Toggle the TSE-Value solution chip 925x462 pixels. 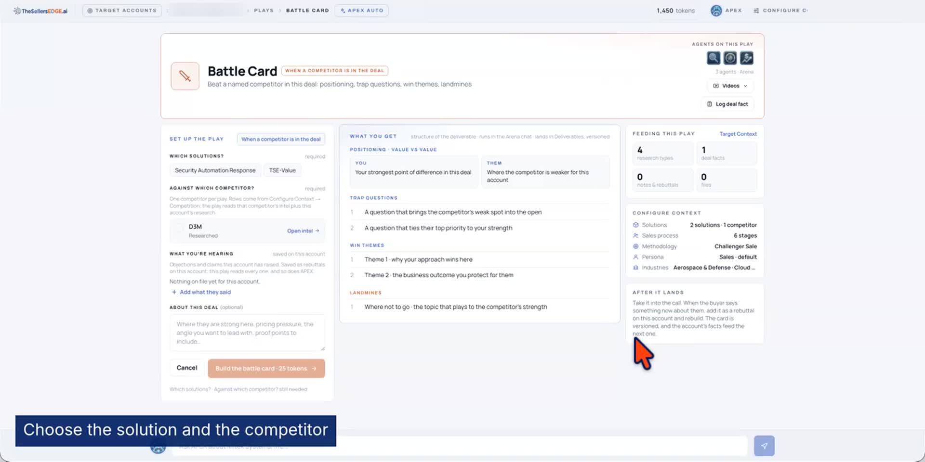coord(282,170)
